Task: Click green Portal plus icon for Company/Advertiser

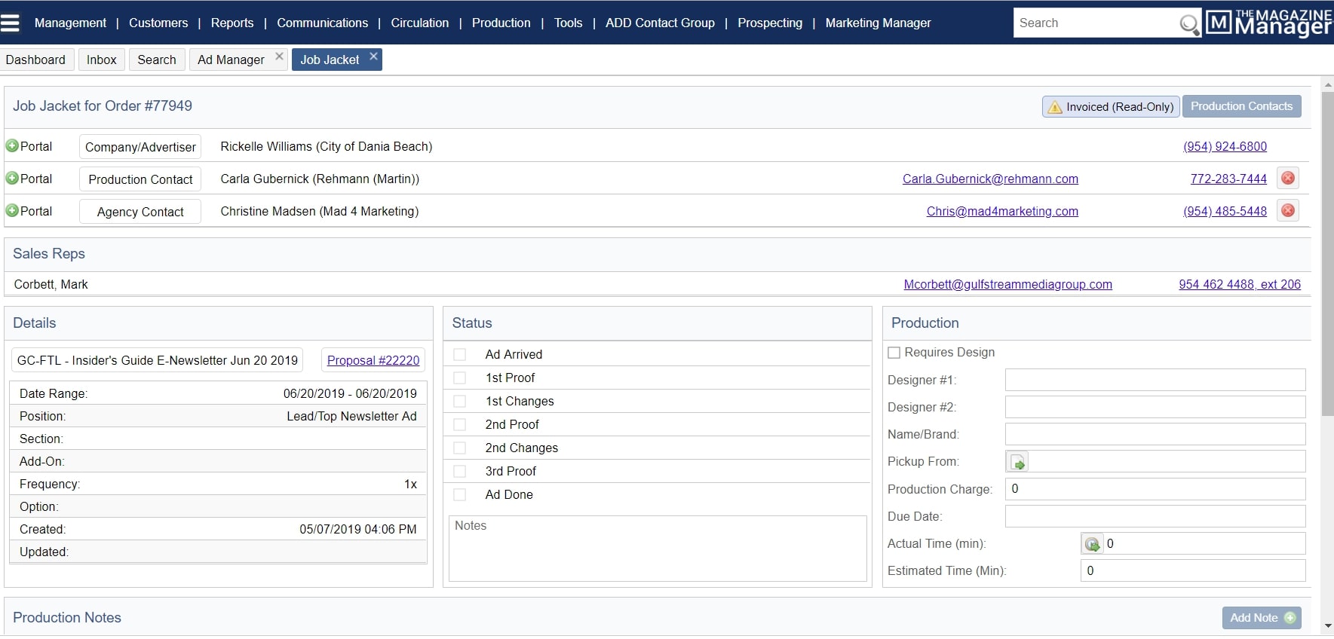Action: (x=12, y=145)
